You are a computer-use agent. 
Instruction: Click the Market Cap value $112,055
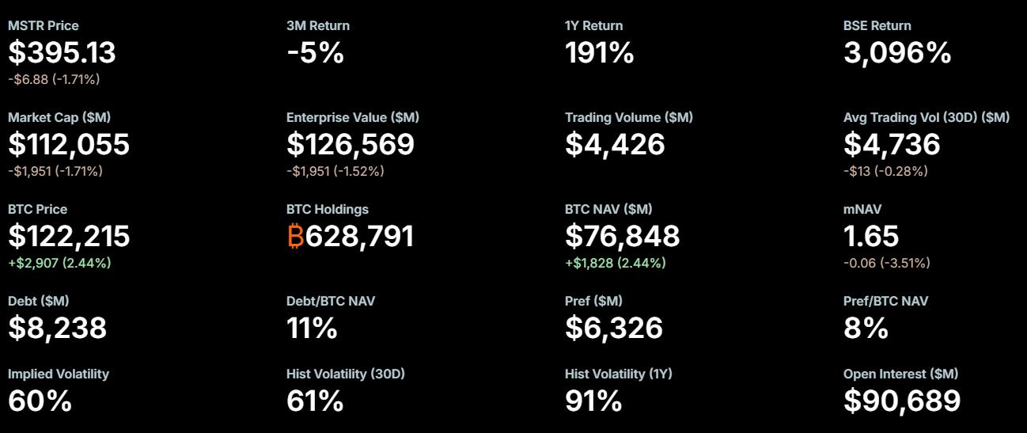point(69,145)
